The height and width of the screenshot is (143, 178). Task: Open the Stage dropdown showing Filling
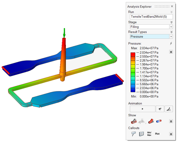[x=151, y=27]
